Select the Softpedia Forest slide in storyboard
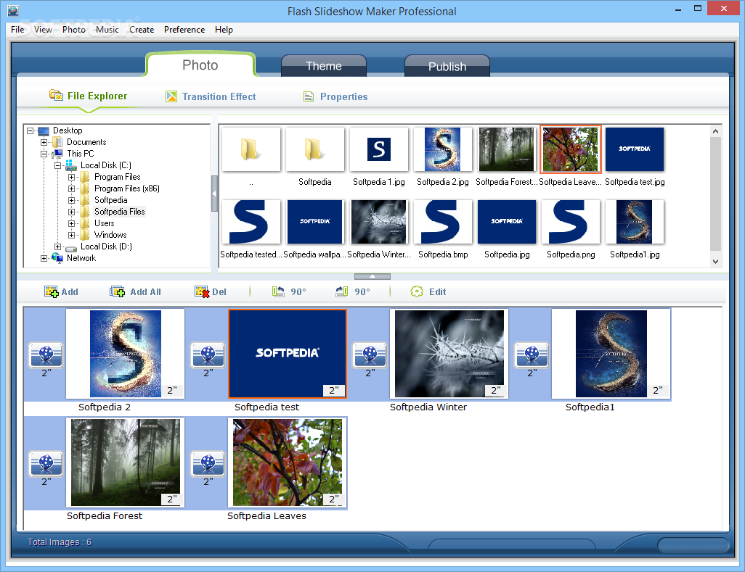The width and height of the screenshot is (745, 572). (x=126, y=463)
